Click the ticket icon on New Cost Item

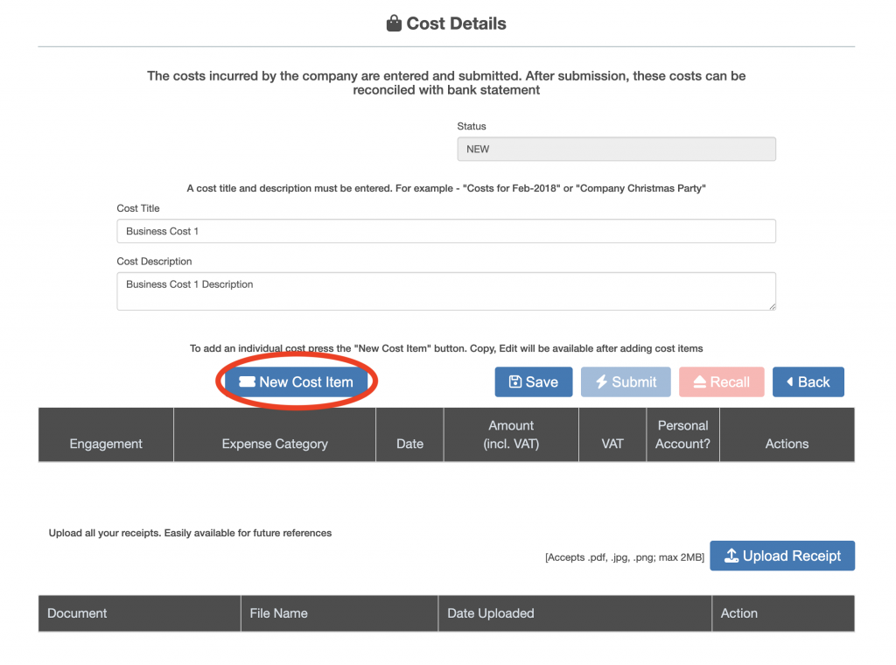[247, 382]
